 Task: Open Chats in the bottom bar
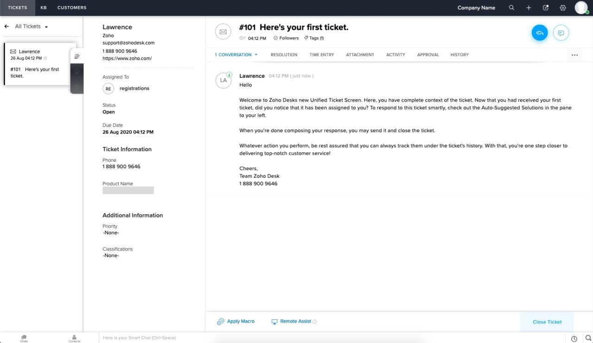pos(24,338)
